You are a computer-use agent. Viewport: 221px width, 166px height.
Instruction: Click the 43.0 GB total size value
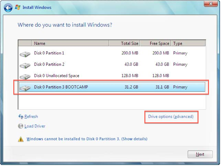point(131,64)
